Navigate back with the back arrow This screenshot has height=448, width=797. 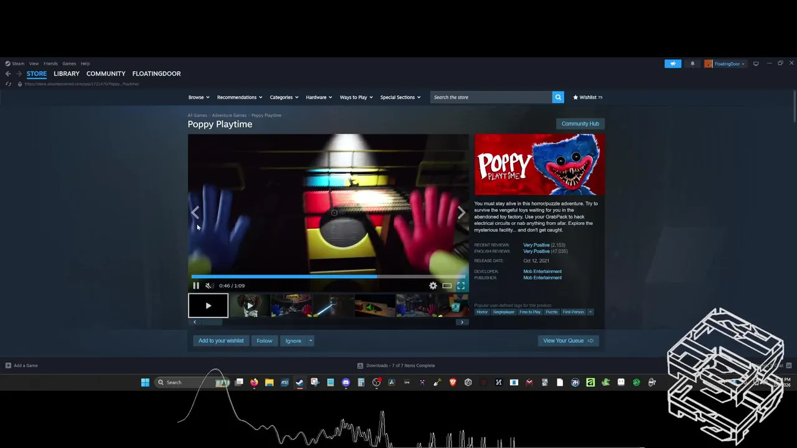pos(8,73)
